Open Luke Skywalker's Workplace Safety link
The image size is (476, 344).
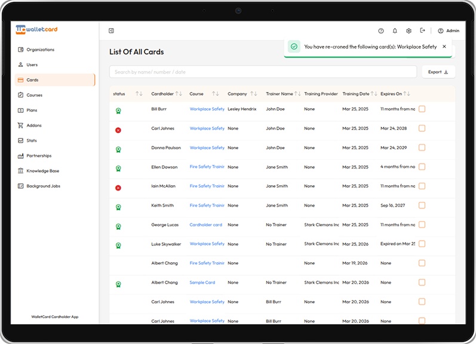[207, 244]
